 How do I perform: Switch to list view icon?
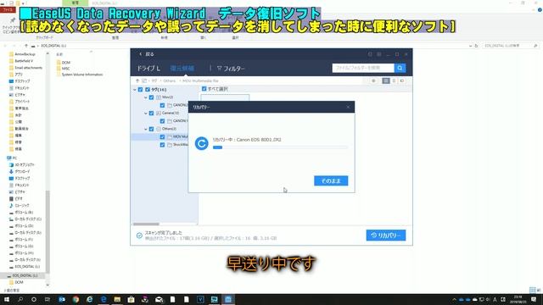[x=394, y=80]
